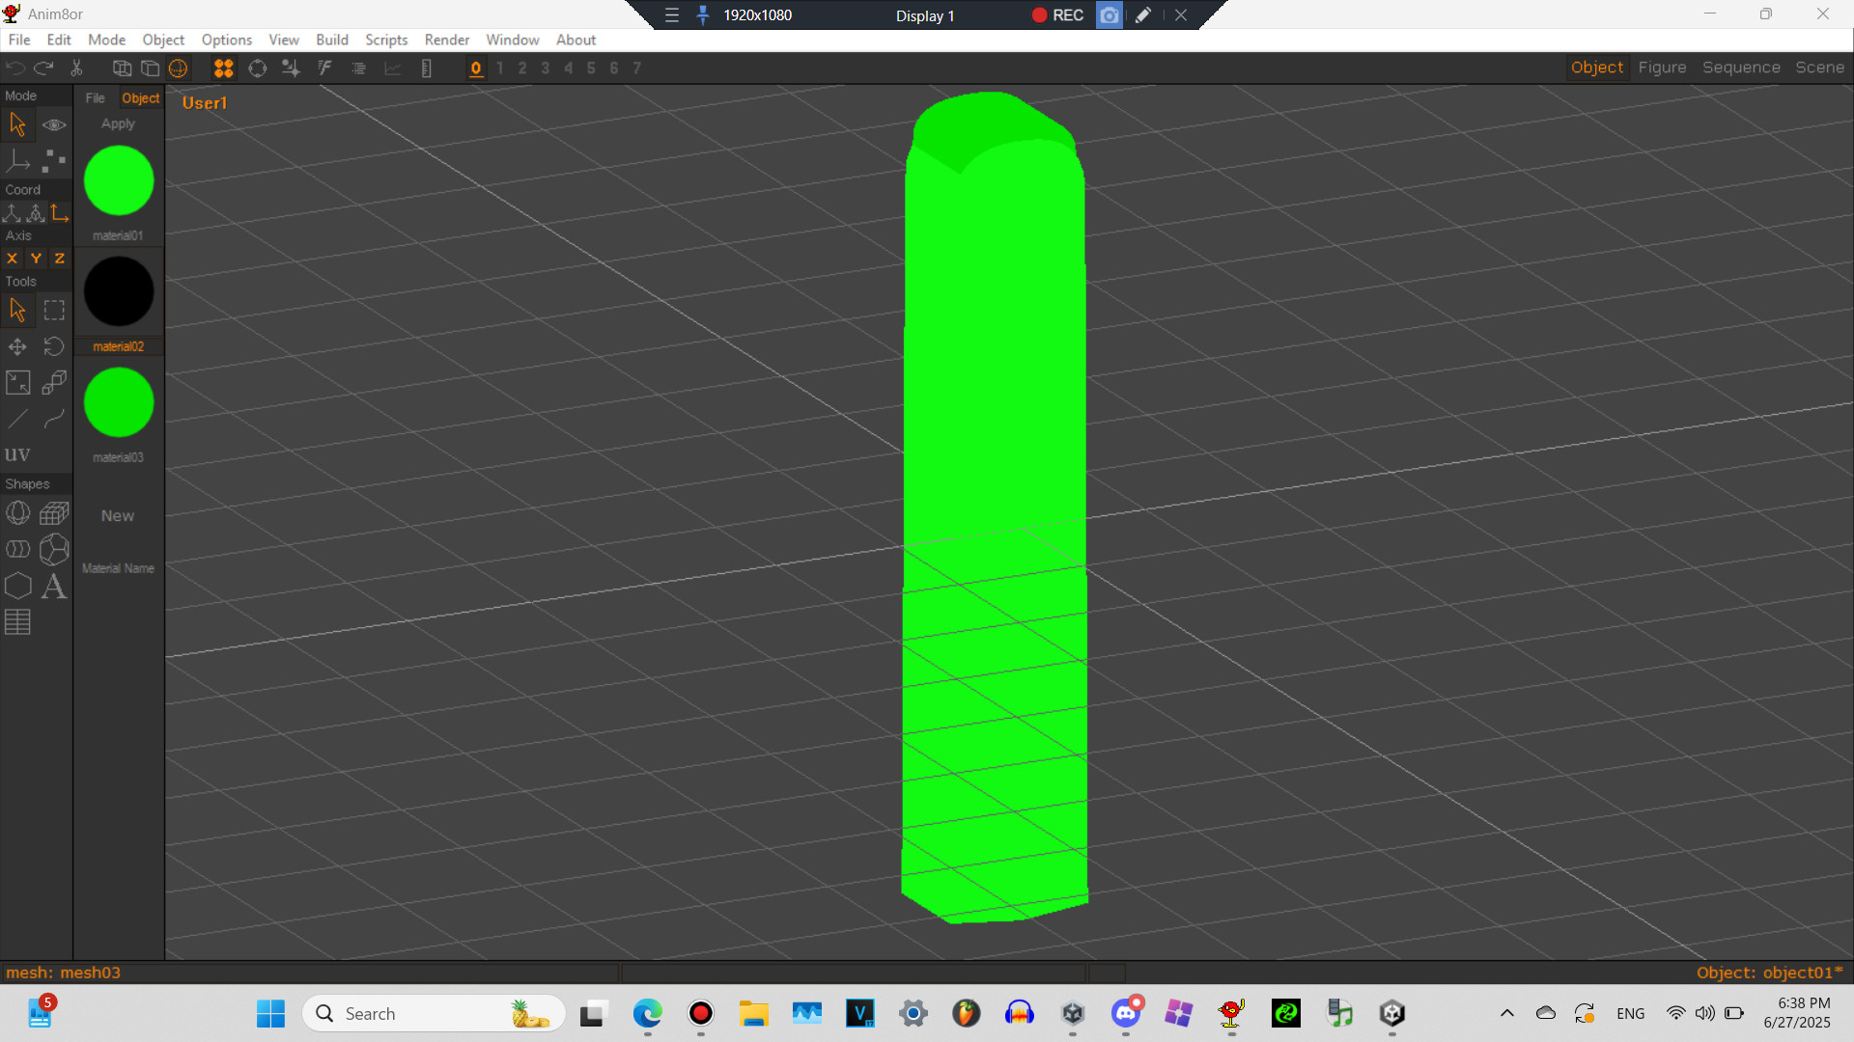Select the black material02 swatch
Screen dimensions: 1854x1042
pos(118,290)
